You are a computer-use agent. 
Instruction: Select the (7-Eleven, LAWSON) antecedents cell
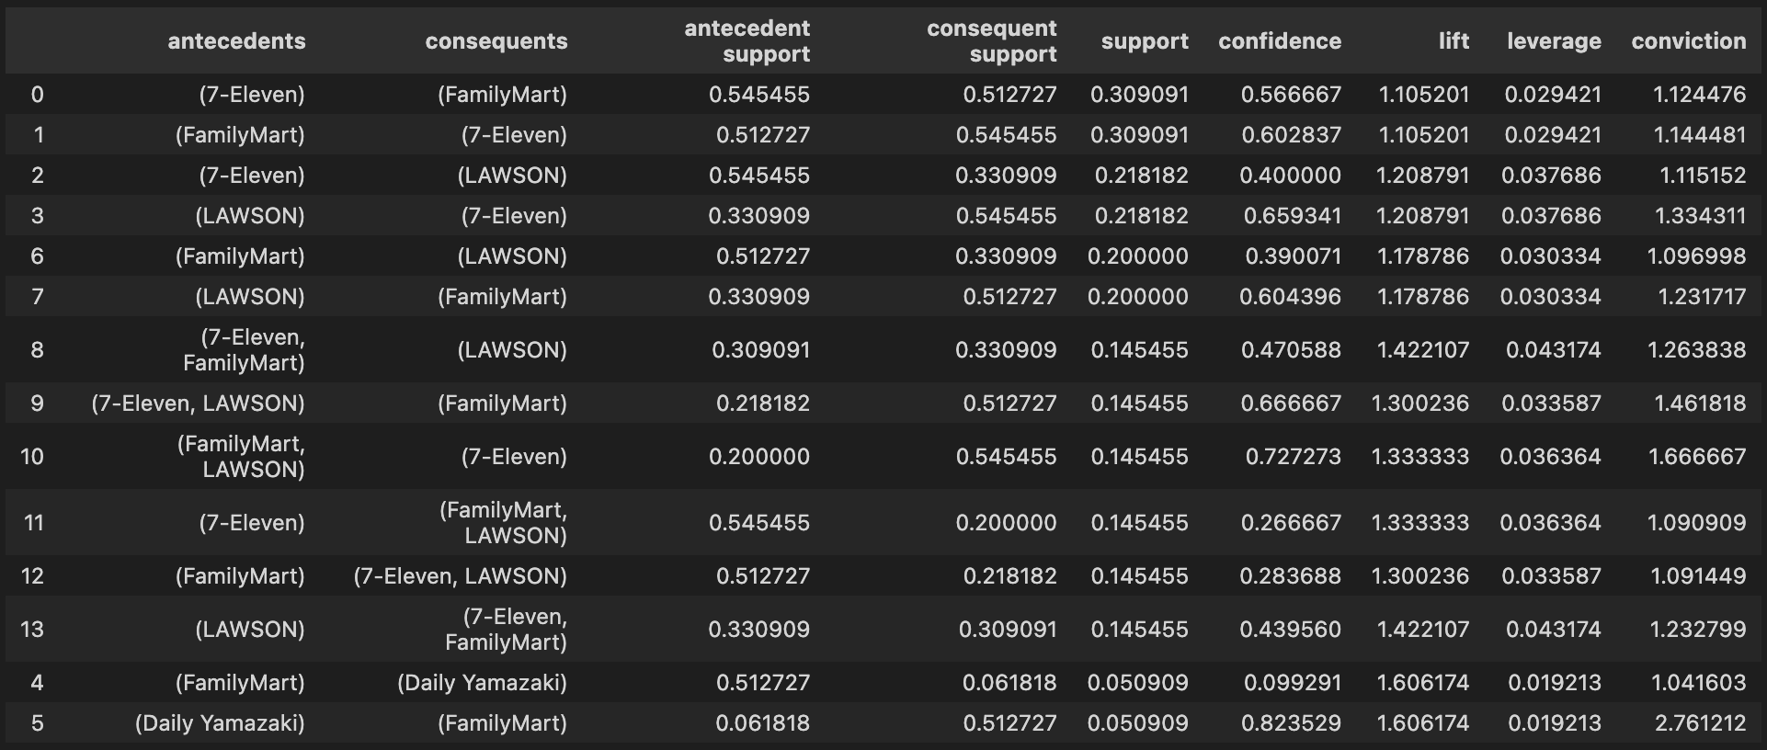point(198,403)
